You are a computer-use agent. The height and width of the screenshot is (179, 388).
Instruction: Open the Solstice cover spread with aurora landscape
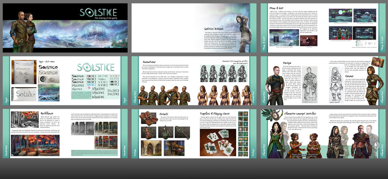point(65,28)
